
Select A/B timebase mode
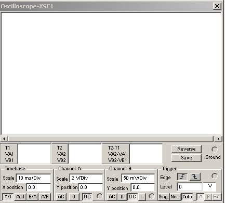coord(45,197)
